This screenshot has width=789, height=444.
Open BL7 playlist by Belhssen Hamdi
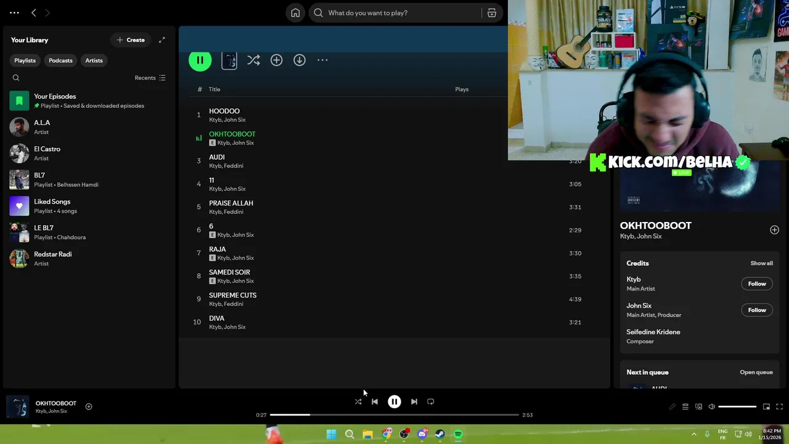89,179
